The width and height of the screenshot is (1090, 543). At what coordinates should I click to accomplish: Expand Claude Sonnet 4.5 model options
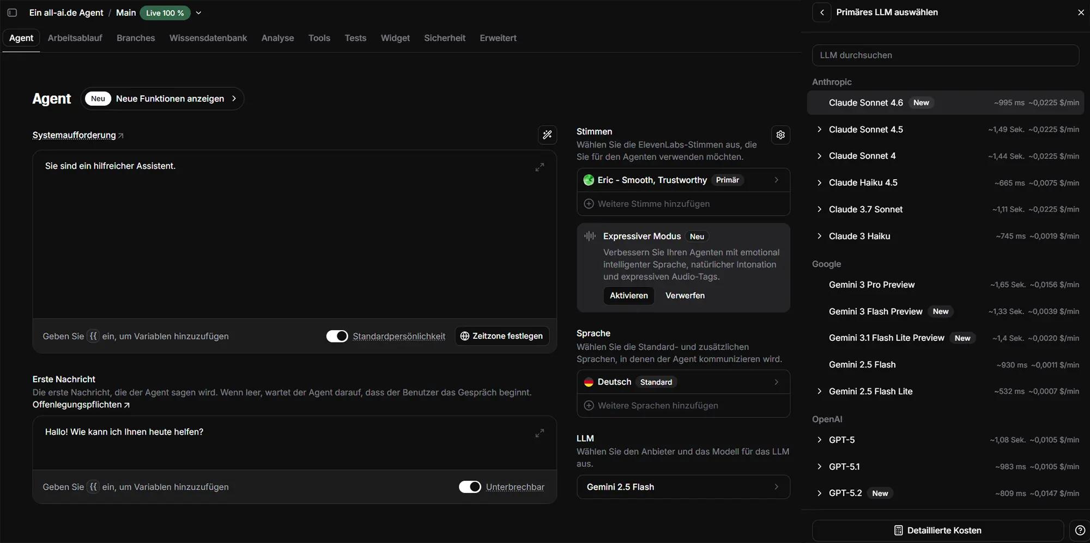click(x=819, y=129)
